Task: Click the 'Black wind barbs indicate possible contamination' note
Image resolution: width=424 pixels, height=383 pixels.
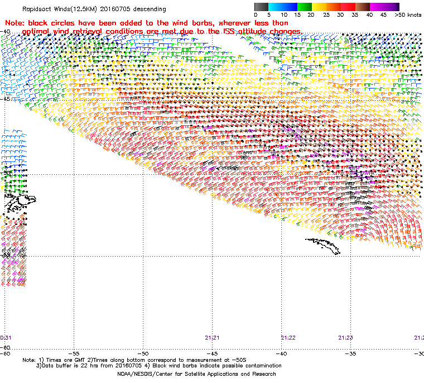Action: (x=213, y=366)
